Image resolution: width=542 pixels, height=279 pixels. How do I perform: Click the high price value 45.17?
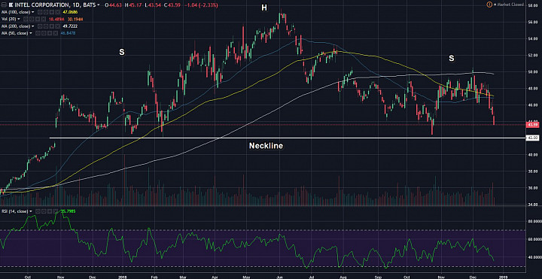coord(135,5)
